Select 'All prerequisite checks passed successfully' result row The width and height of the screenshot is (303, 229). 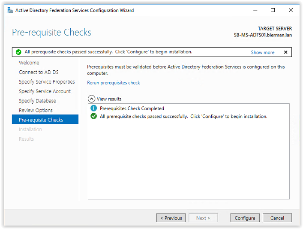pyautogui.click(x=189, y=117)
